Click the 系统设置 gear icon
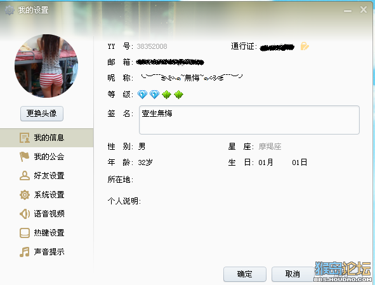Viewport: 375px width, 285px height. 24,195
